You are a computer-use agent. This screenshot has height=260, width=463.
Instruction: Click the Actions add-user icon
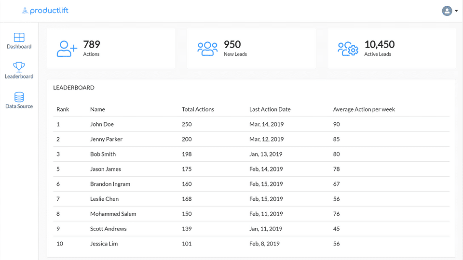[67, 49]
